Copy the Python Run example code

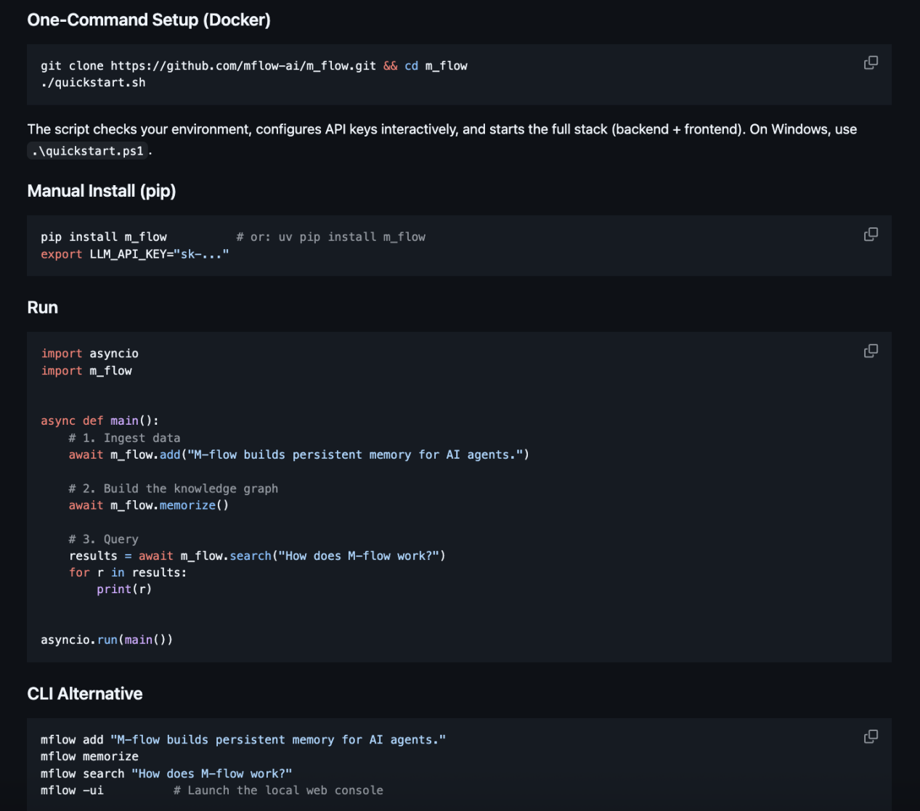coord(871,351)
